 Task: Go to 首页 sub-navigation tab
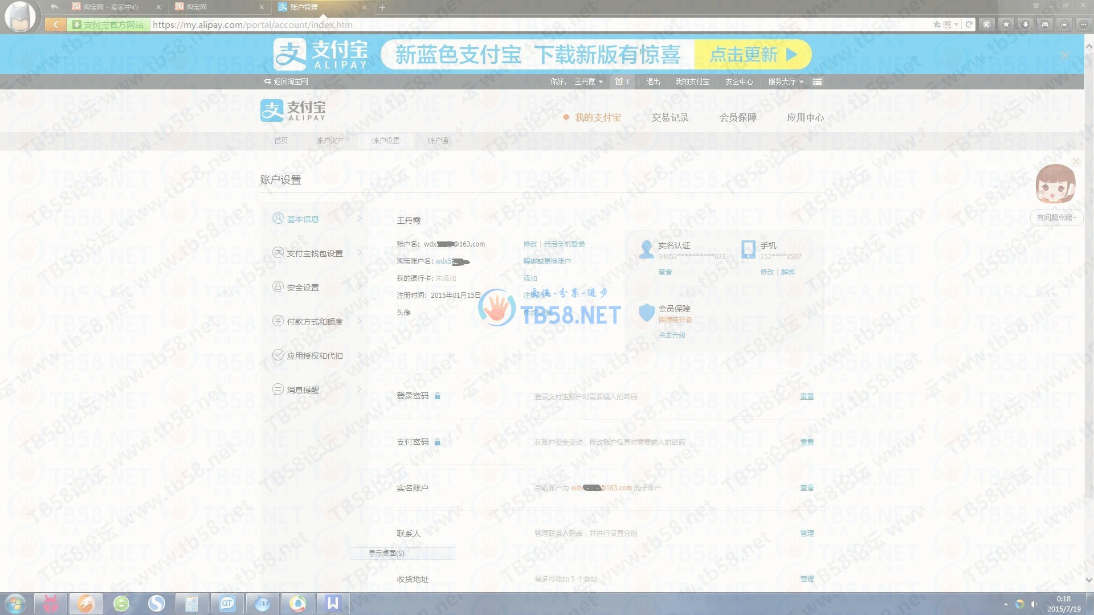tap(281, 141)
